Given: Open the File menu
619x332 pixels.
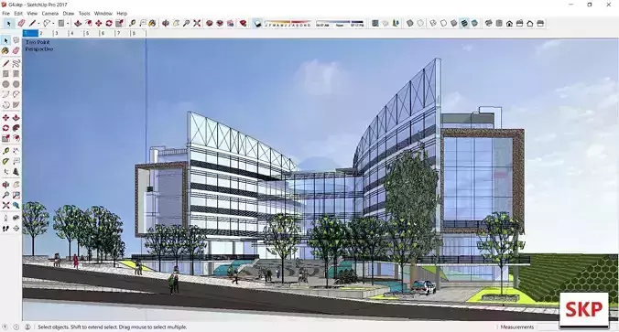Looking at the screenshot, I should pos(5,13).
